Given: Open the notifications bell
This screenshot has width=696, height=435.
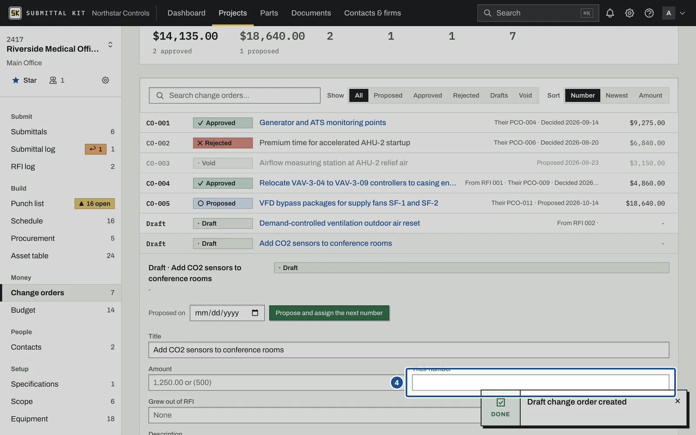Looking at the screenshot, I should point(610,13).
